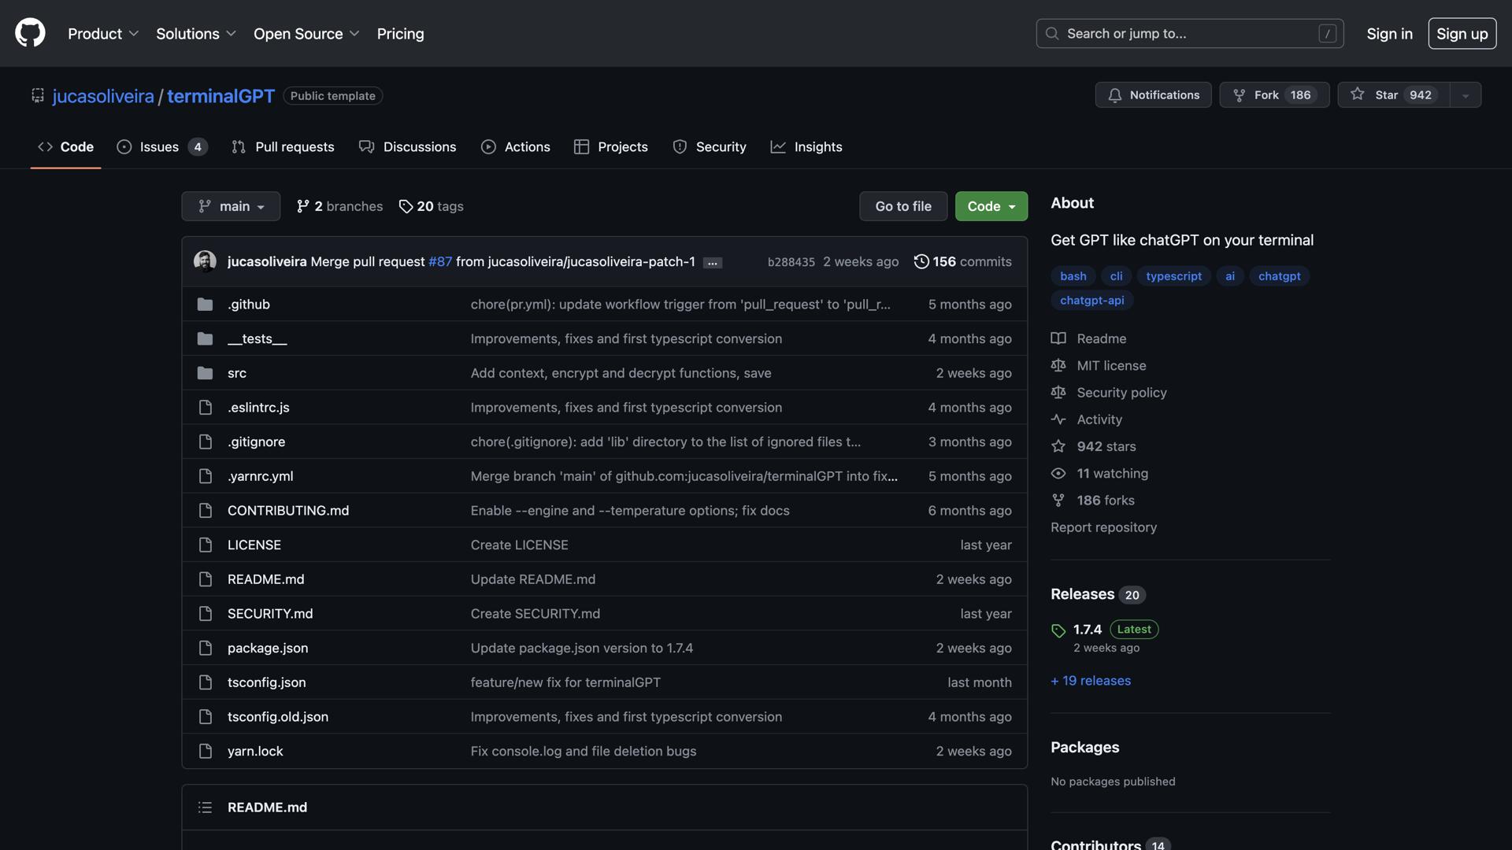Screen dimensions: 1512x850
Task: Open the src folder icon
Action: tap(205, 372)
